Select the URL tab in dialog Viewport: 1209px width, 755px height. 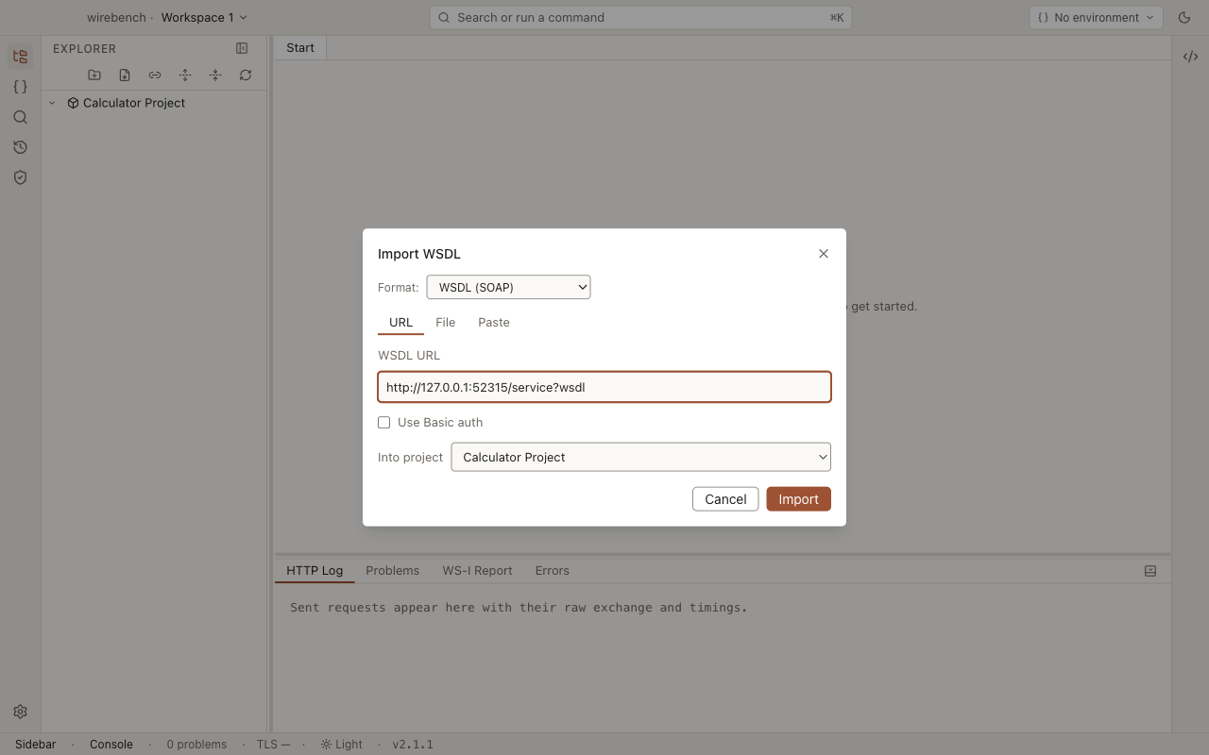click(401, 323)
